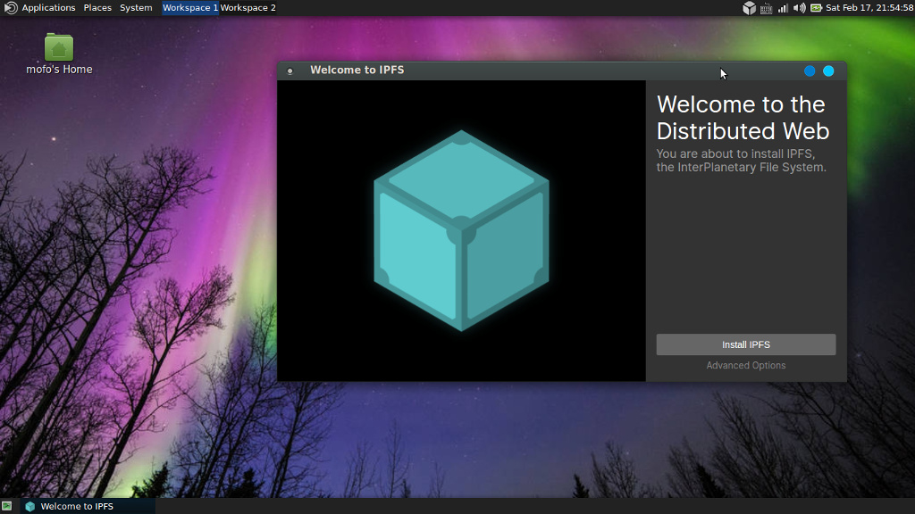
Task: Open the Places menu
Action: click(x=97, y=8)
